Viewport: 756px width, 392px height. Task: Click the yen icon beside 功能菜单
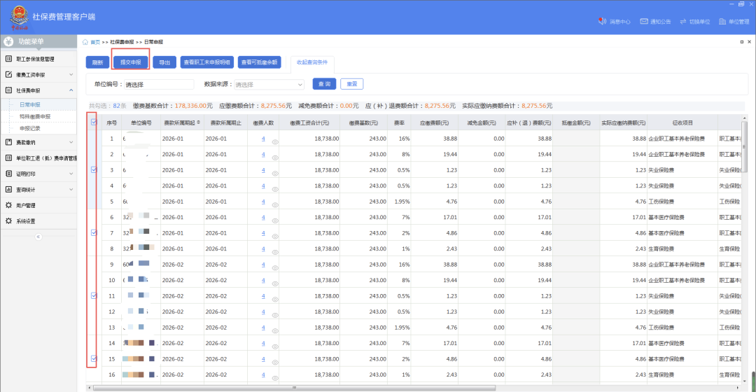pos(8,41)
